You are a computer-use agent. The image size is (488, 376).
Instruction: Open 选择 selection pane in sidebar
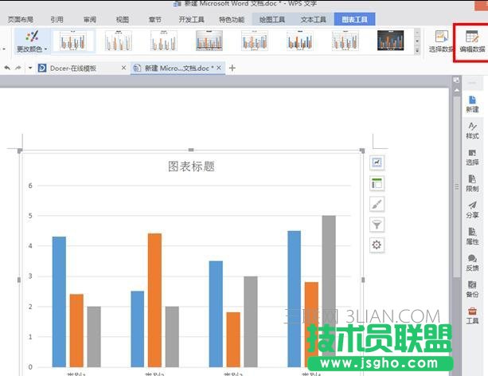pyautogui.click(x=472, y=157)
